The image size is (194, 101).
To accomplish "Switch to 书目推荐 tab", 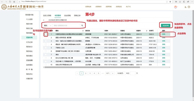I will pos(58,16).
